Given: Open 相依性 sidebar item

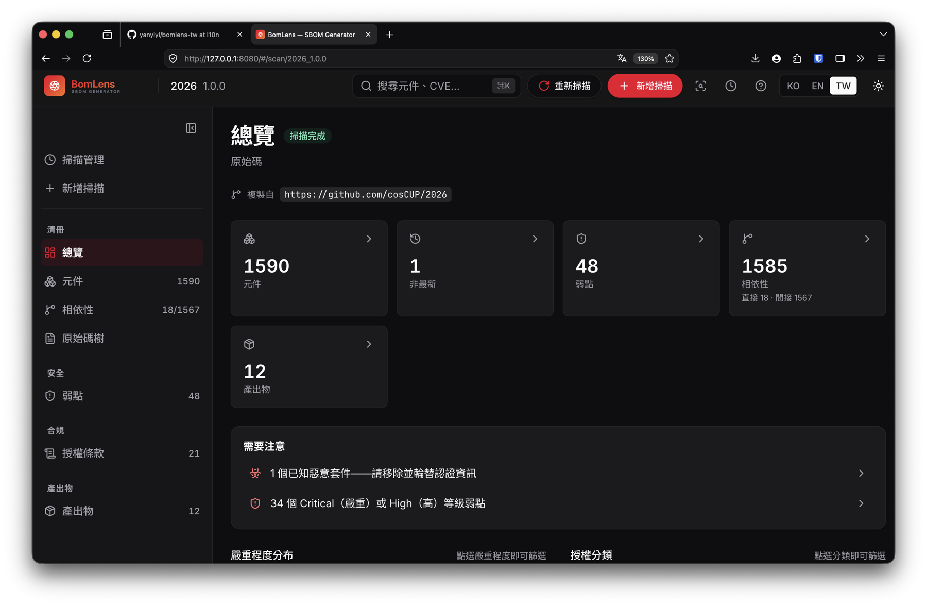Looking at the screenshot, I should 122,310.
